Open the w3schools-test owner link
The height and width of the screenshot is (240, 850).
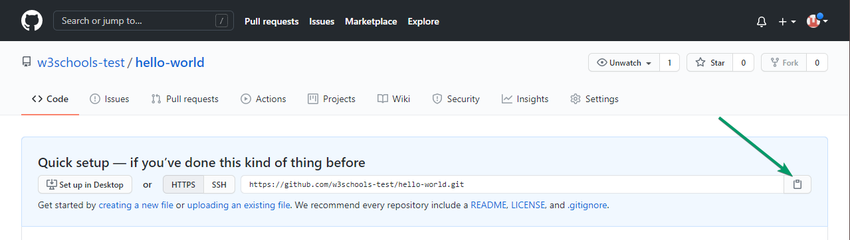80,63
